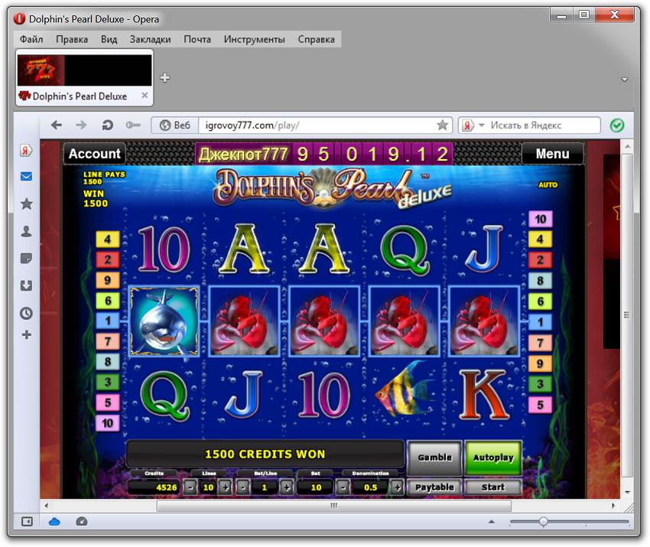The width and height of the screenshot is (650, 547).
Task: Increase the Lines value with plus
Action: 225,487
